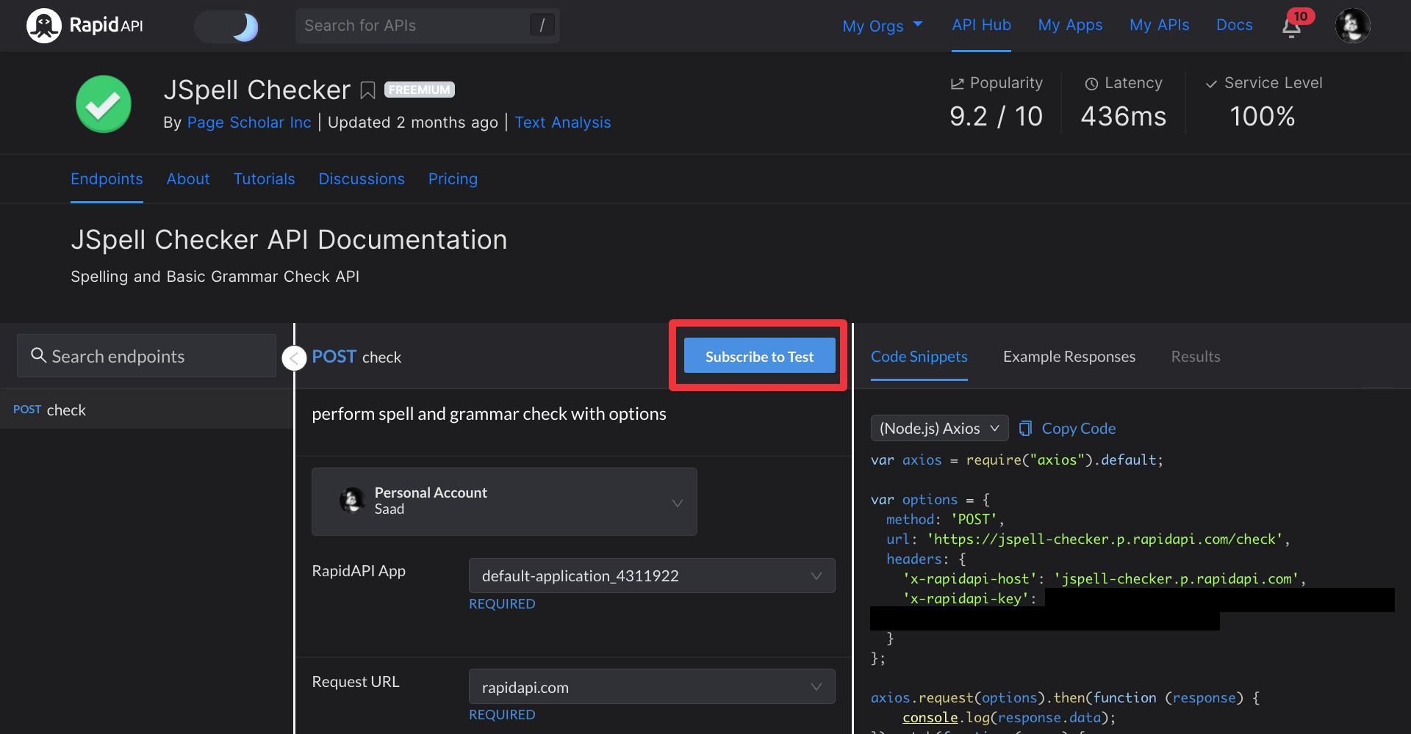Click the url line in the code snippet
Image resolution: width=1411 pixels, height=734 pixels.
point(1088,539)
